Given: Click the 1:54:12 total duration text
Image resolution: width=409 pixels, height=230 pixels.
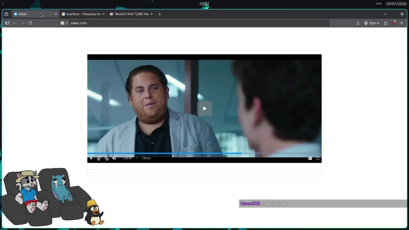Looking at the screenshot, I should point(146,158).
